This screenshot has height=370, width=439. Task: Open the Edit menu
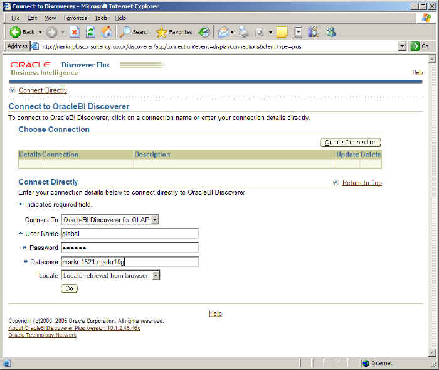point(32,18)
